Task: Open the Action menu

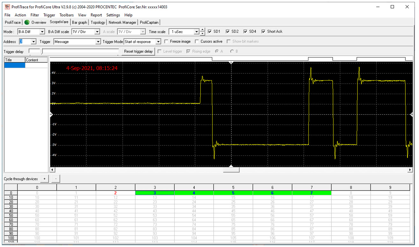Action: pos(20,15)
